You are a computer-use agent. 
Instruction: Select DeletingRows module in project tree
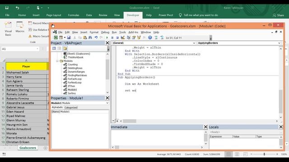[x=75, y=68]
